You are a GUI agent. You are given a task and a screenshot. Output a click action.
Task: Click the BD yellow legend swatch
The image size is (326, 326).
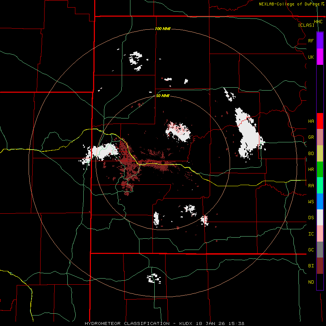pos(320,154)
